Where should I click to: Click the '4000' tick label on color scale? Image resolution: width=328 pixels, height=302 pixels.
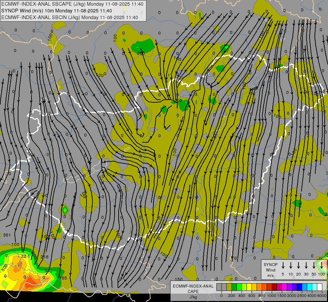[312, 296]
